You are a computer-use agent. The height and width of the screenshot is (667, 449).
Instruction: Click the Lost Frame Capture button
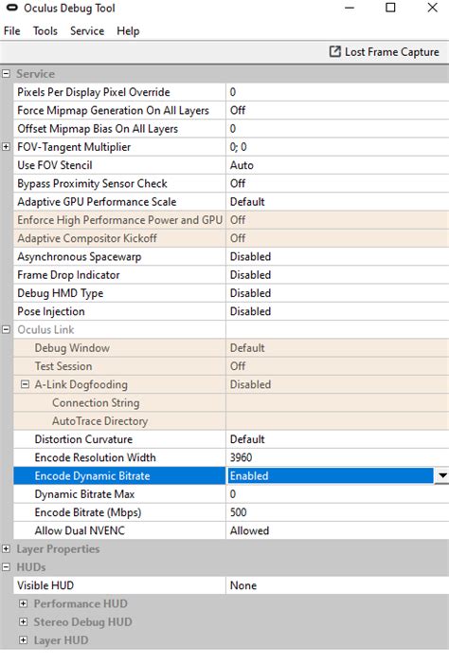pos(384,52)
